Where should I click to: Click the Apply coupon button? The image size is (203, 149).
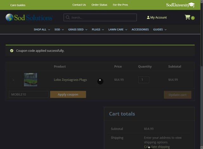coord(68,94)
